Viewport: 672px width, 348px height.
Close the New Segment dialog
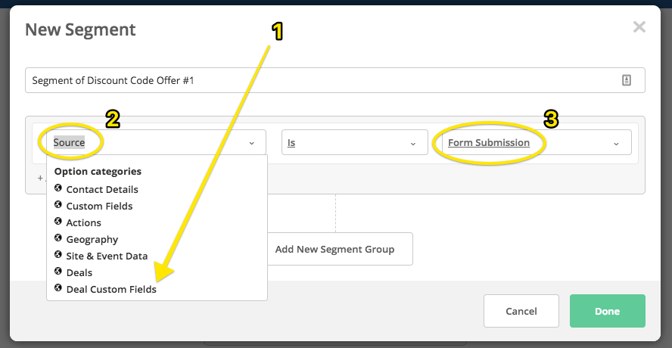coord(639,27)
